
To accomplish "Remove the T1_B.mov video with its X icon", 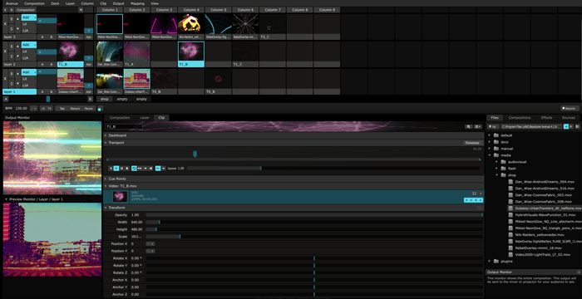I will point(481,194).
